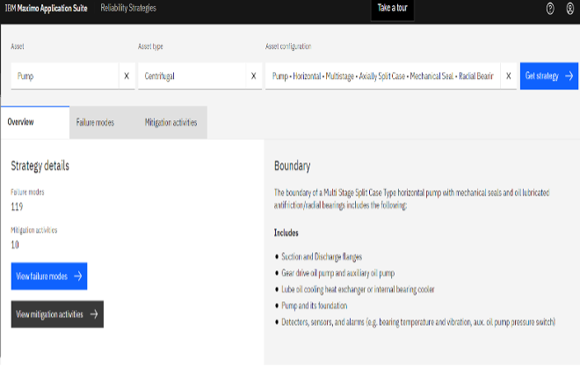Click the View failure modes button
580x367 pixels.
point(49,276)
